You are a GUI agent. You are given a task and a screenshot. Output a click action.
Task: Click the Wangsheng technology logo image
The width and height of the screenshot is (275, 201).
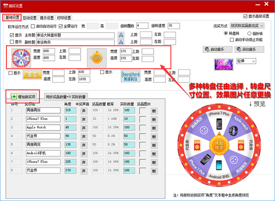[x=131, y=76]
